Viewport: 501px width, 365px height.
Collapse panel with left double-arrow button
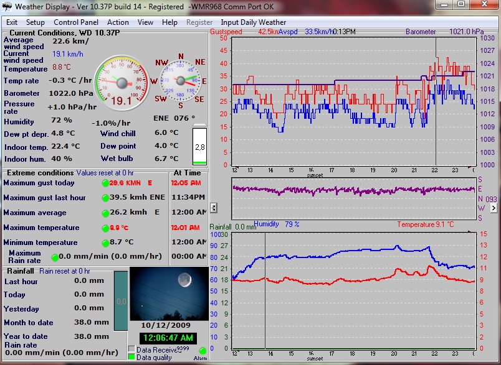(214, 208)
